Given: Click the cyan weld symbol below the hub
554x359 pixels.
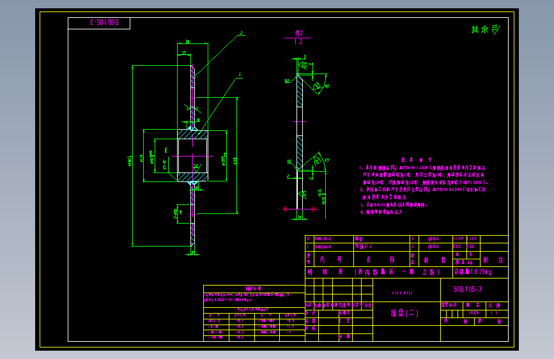Looking at the screenshot, I should coord(193,183).
